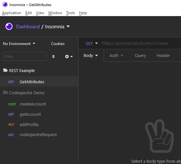Open the View menu
The width and height of the screenshot is (181, 164).
tap(40, 13)
